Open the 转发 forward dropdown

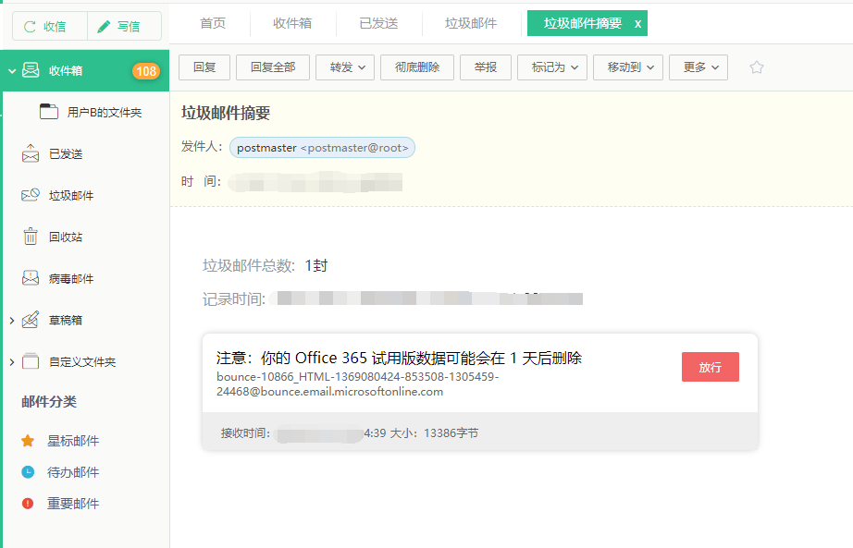pyautogui.click(x=345, y=67)
